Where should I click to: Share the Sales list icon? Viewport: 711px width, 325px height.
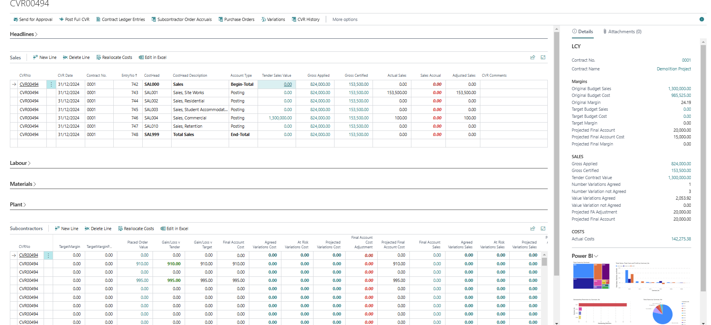tap(533, 57)
